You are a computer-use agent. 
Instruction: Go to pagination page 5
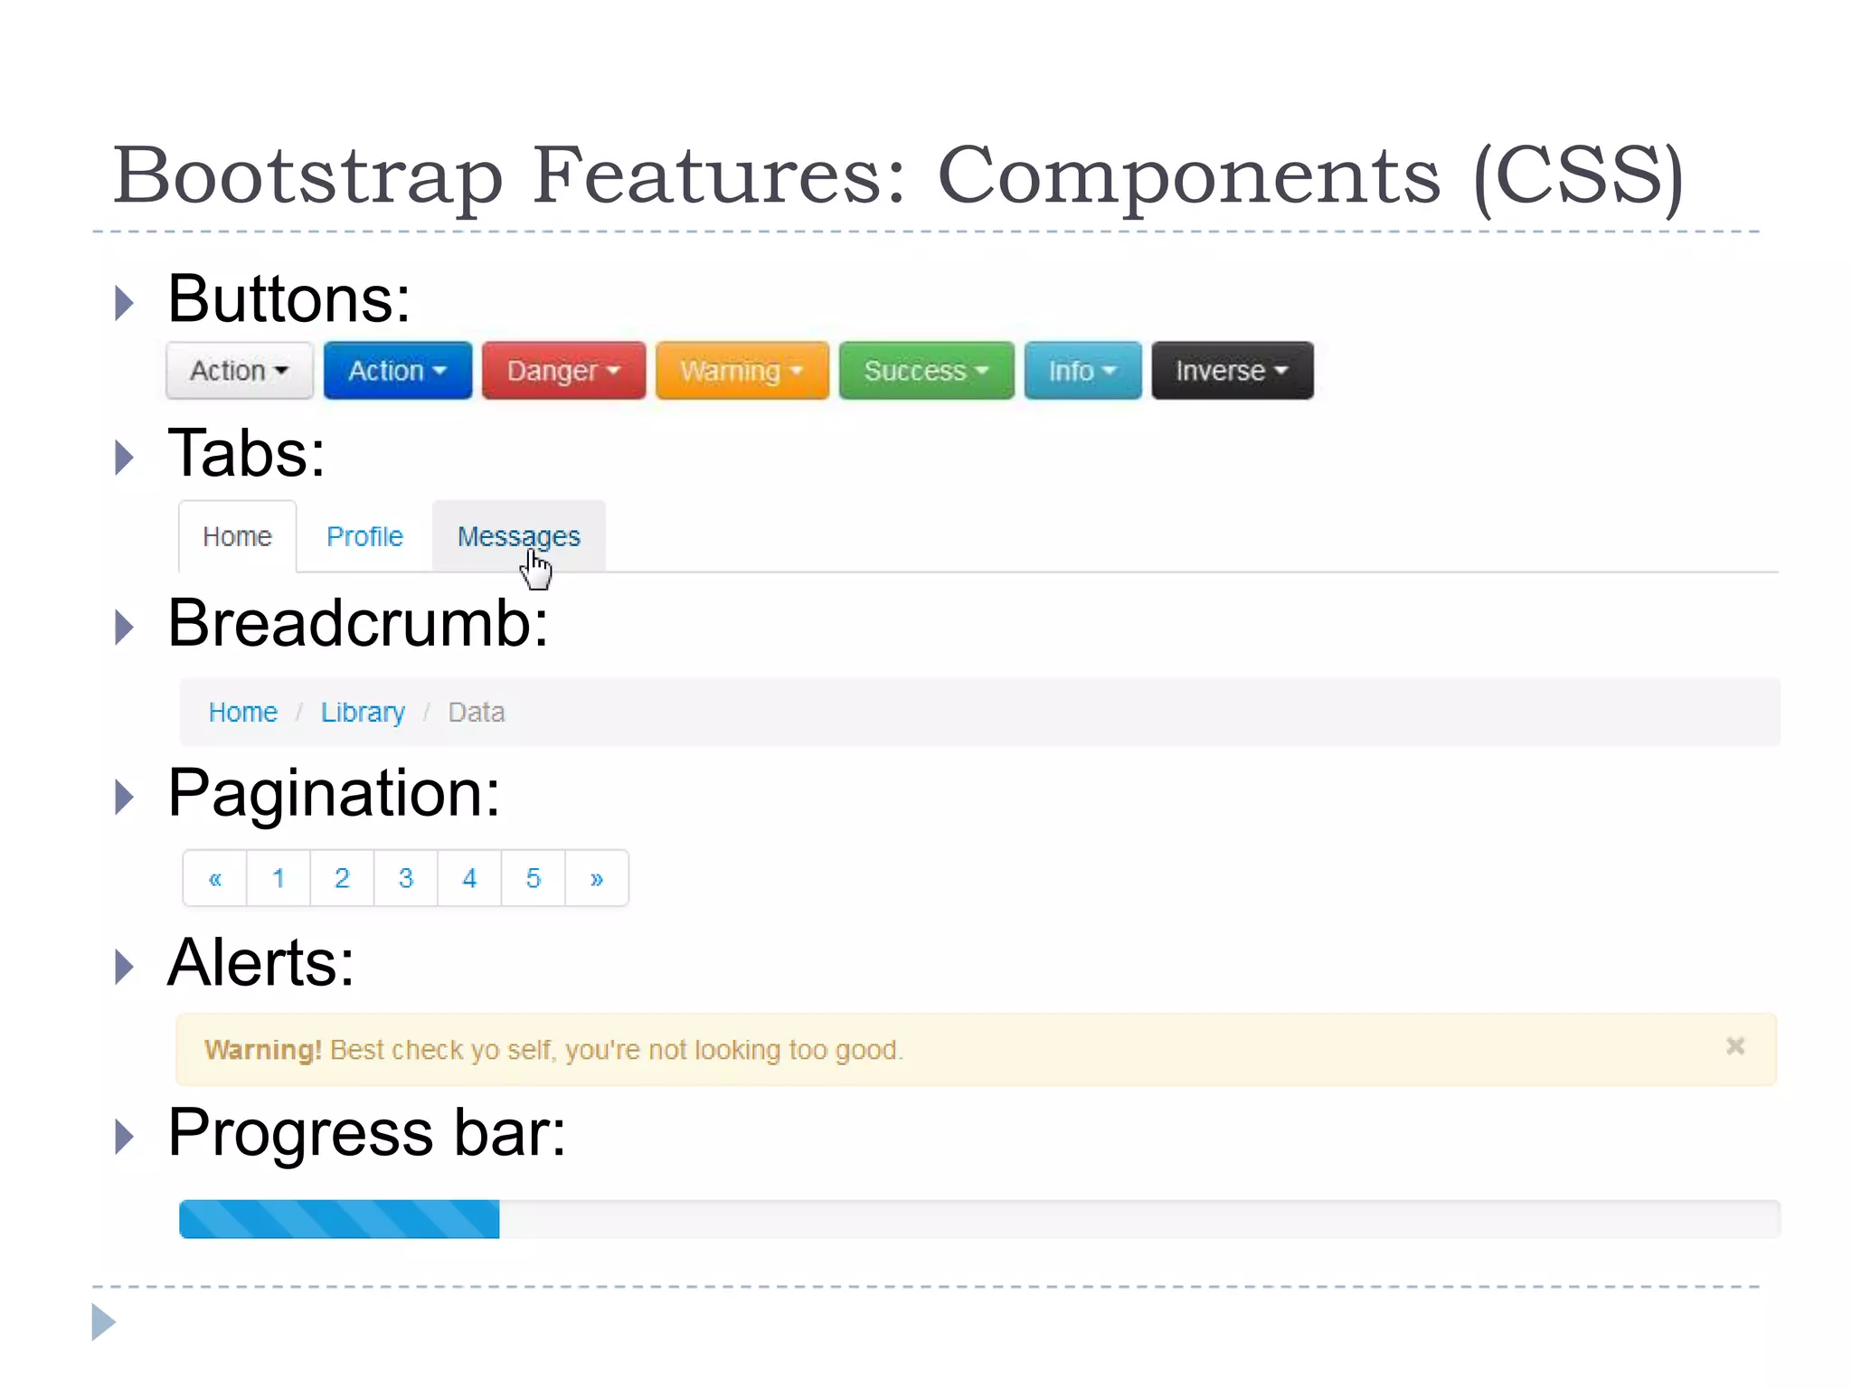pyautogui.click(x=534, y=878)
